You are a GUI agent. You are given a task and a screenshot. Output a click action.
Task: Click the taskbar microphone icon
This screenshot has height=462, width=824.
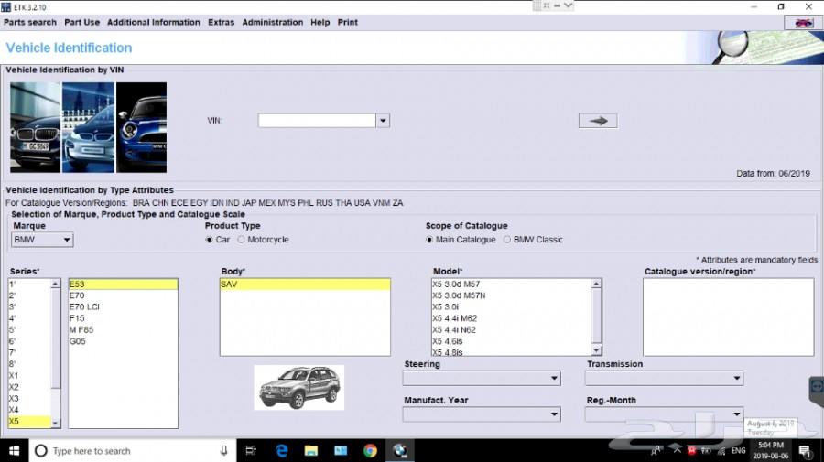(224, 450)
